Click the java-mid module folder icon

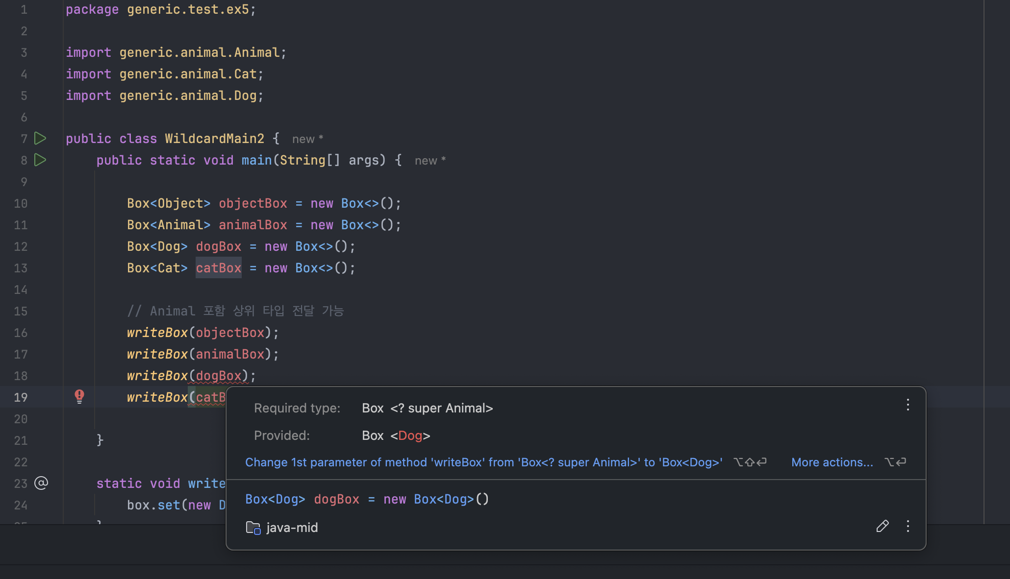point(253,528)
